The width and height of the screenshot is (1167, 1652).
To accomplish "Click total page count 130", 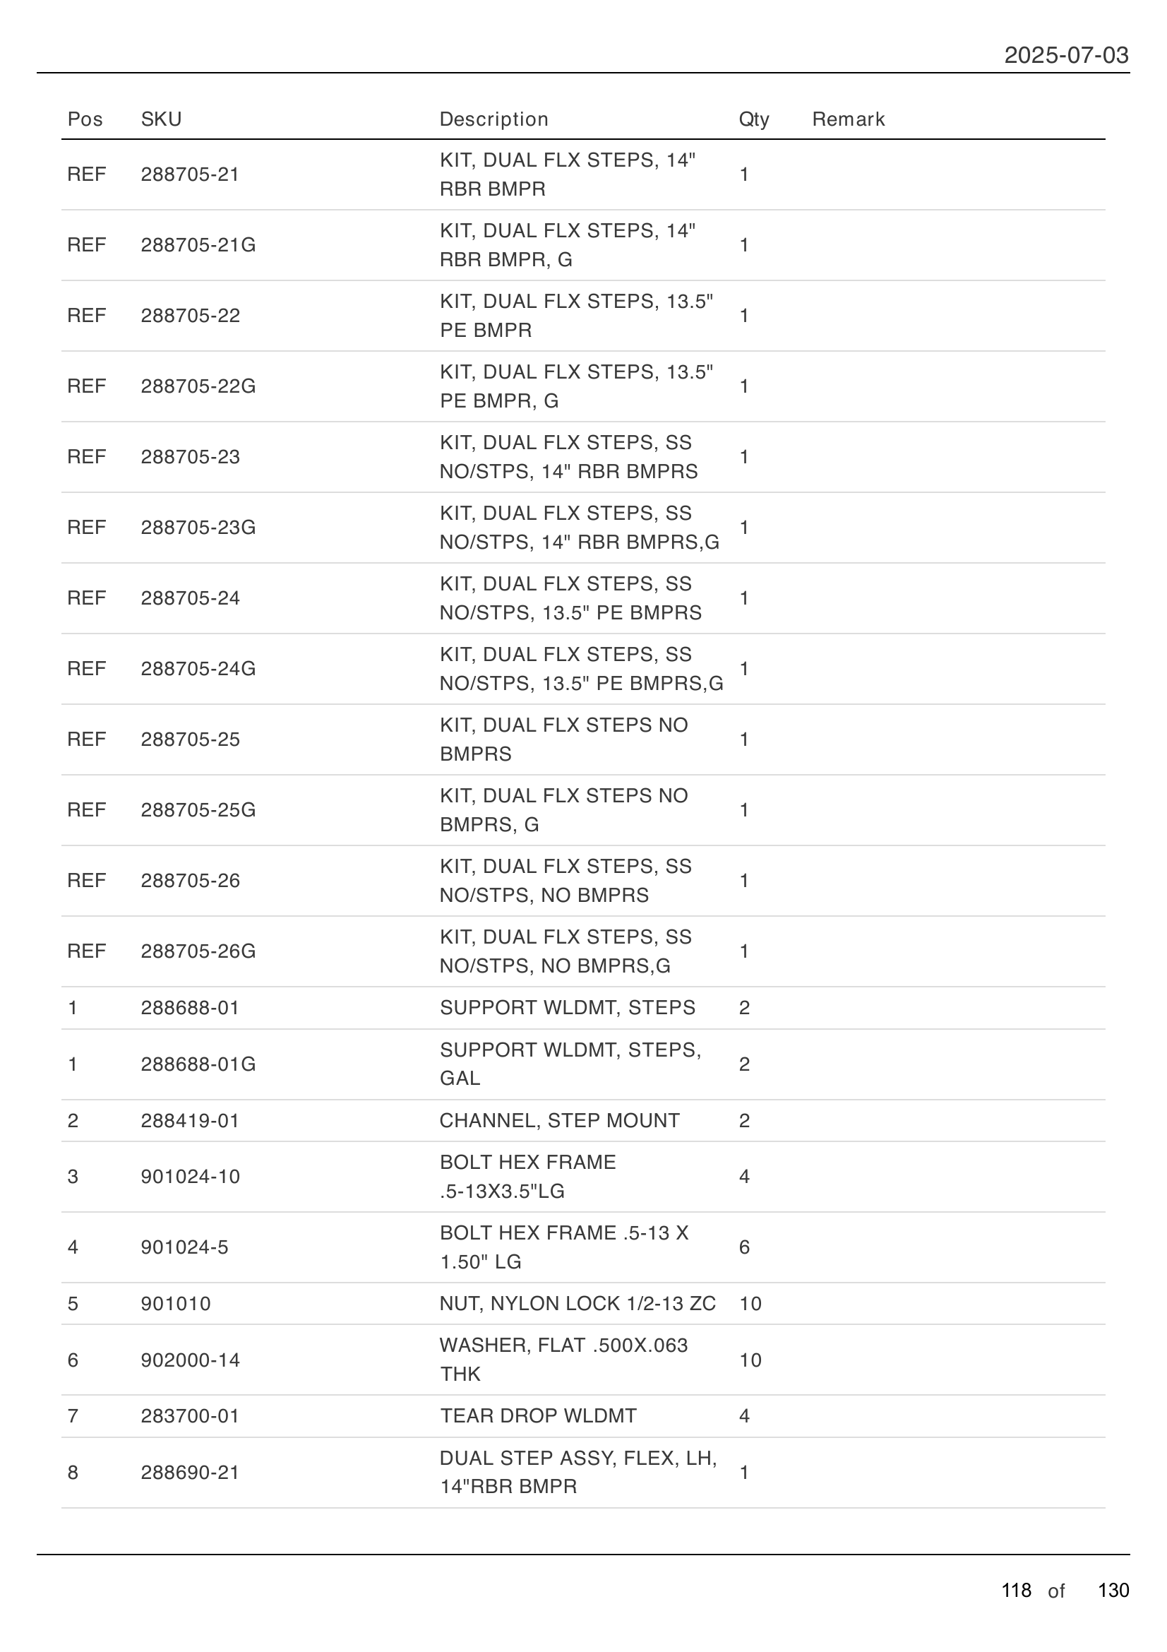I will click(x=1113, y=1590).
